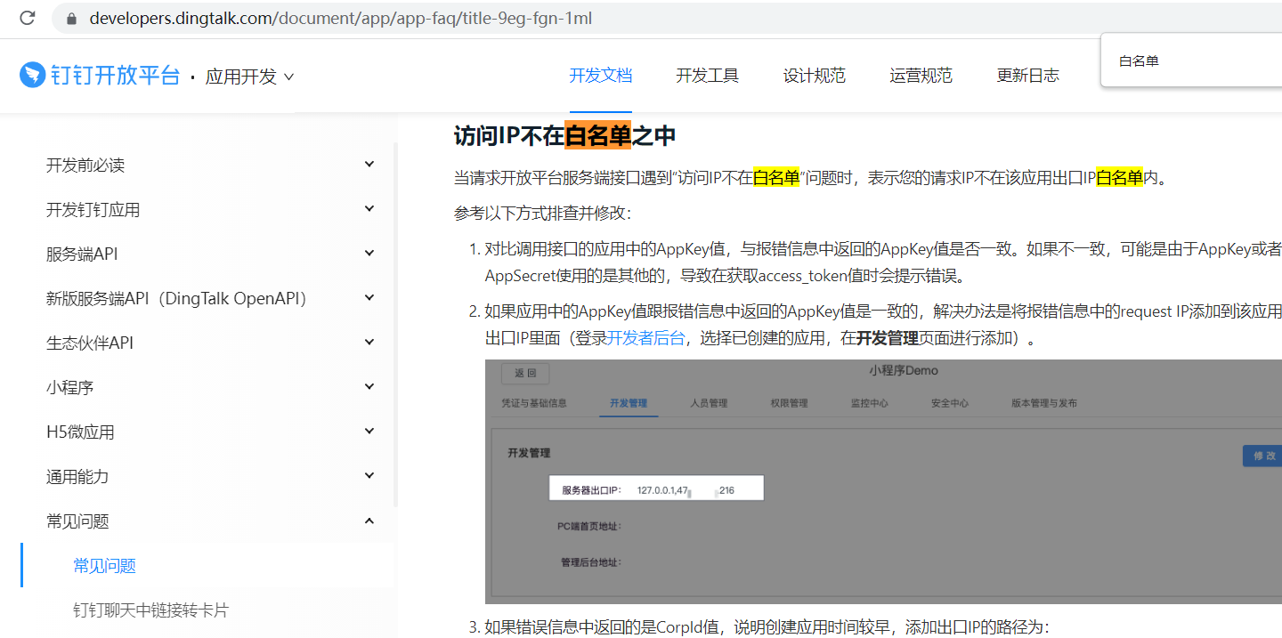
Task: Expand the 服务端API chevron
Action: click(369, 253)
